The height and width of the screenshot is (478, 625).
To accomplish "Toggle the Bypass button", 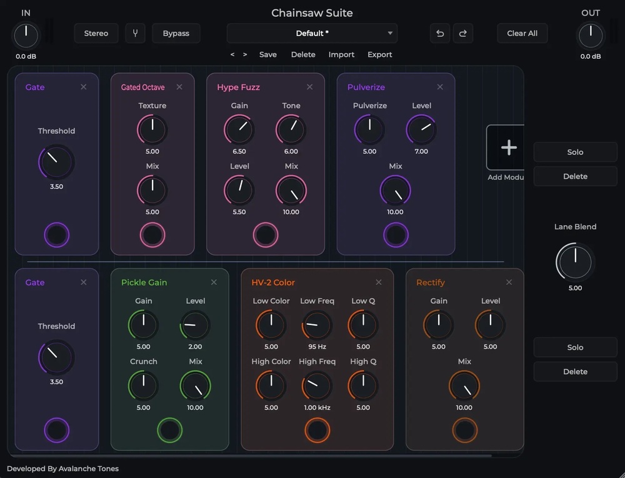I will pos(176,34).
